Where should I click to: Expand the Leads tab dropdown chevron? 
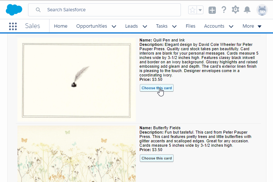[145, 26]
